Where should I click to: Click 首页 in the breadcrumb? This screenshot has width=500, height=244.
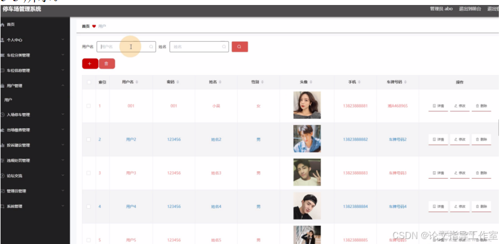coord(86,26)
